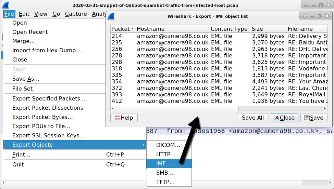Select packet 372 row RE: Last Chance

point(219,88)
